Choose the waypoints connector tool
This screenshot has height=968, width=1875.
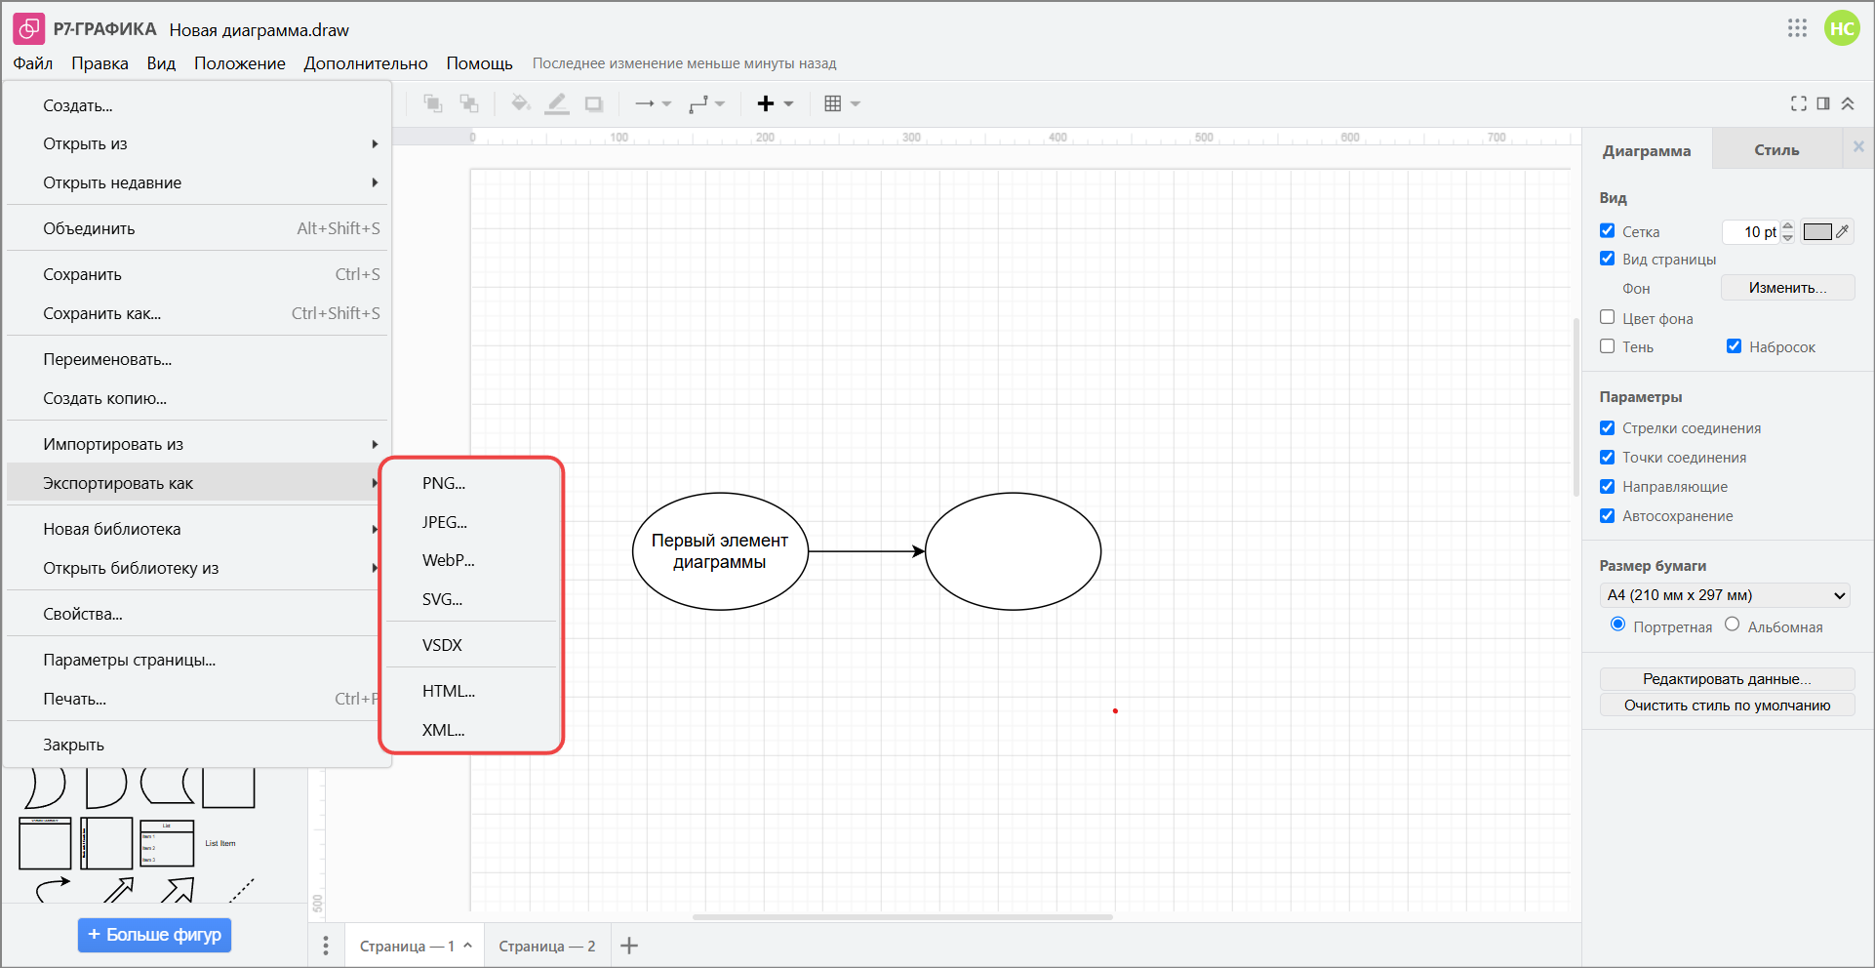(x=698, y=103)
